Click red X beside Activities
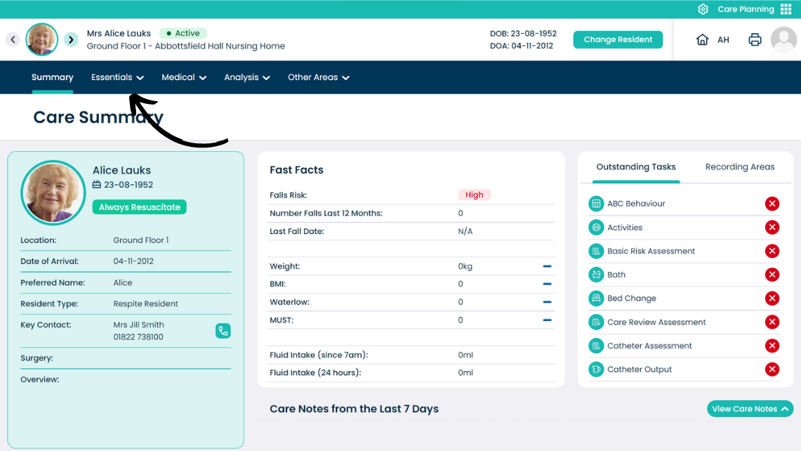The height and width of the screenshot is (451, 801). 772,228
